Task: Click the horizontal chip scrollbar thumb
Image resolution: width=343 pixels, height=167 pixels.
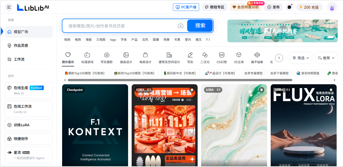Action: coord(180,80)
